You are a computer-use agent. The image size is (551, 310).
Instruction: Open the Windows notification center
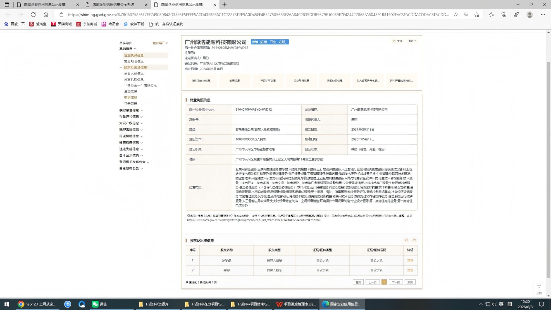[x=541, y=304]
